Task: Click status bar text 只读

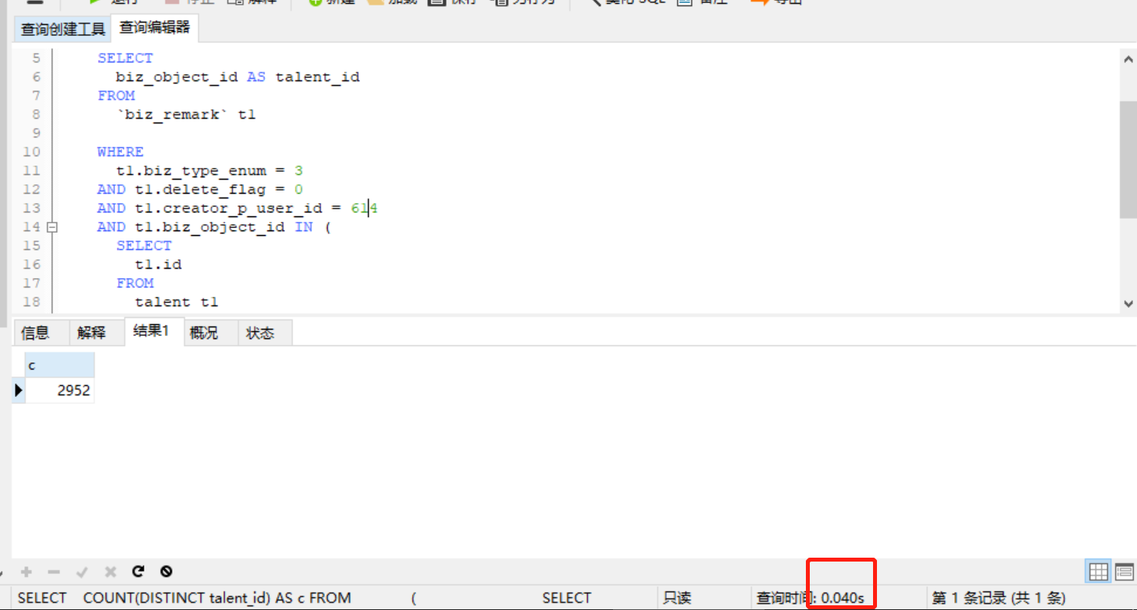Action: (677, 598)
